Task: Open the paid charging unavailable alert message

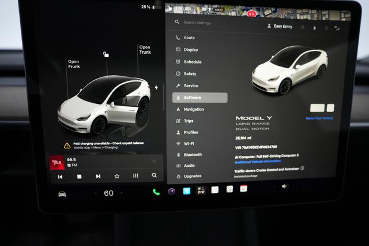Action: (x=108, y=146)
